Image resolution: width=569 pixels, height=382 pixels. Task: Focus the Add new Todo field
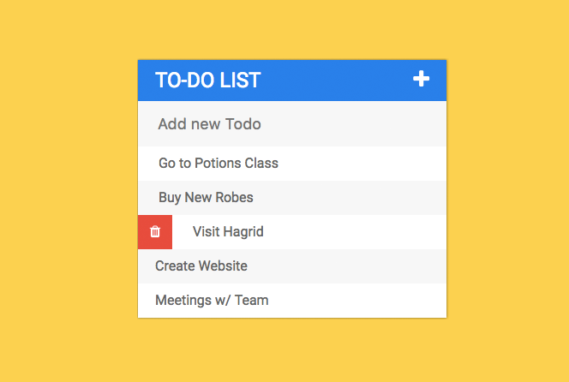pos(292,124)
